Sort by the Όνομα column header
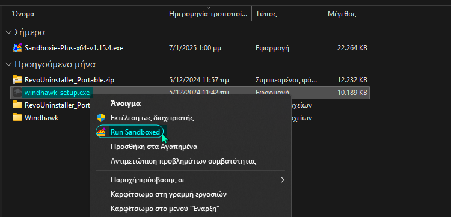Viewport: 451px width, 217px height. tap(23, 14)
